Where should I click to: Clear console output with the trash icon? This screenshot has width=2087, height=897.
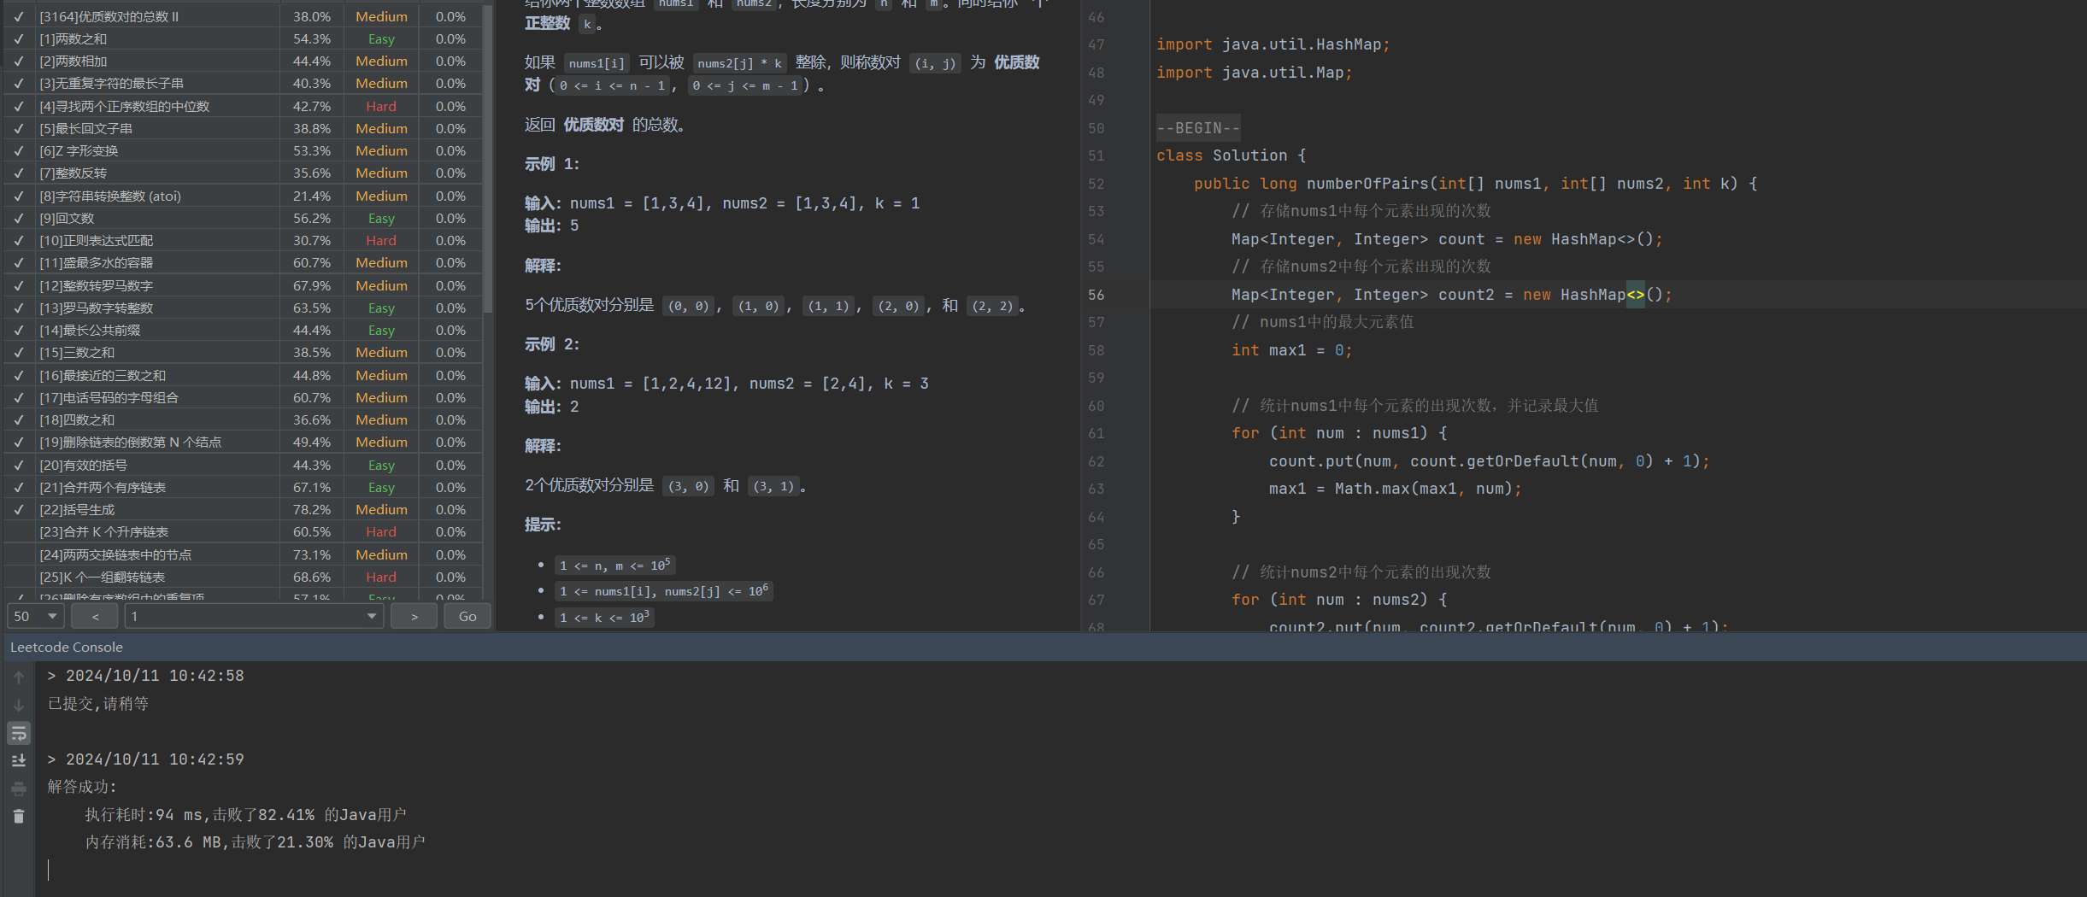coord(19,817)
